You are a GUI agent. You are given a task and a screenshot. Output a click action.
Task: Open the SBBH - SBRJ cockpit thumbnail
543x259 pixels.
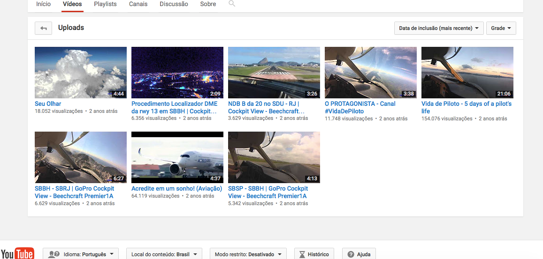(x=81, y=157)
